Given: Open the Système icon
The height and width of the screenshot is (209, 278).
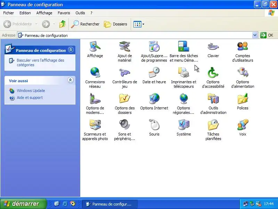Looking at the screenshot, I should (184, 128).
